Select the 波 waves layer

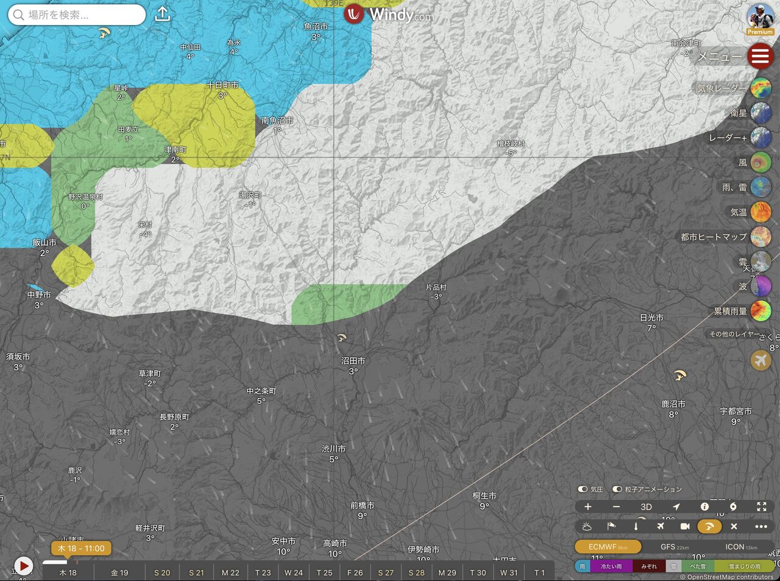tap(760, 286)
